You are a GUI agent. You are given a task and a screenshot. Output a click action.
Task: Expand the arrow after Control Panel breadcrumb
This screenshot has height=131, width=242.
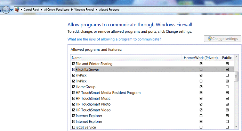tap(42, 10)
